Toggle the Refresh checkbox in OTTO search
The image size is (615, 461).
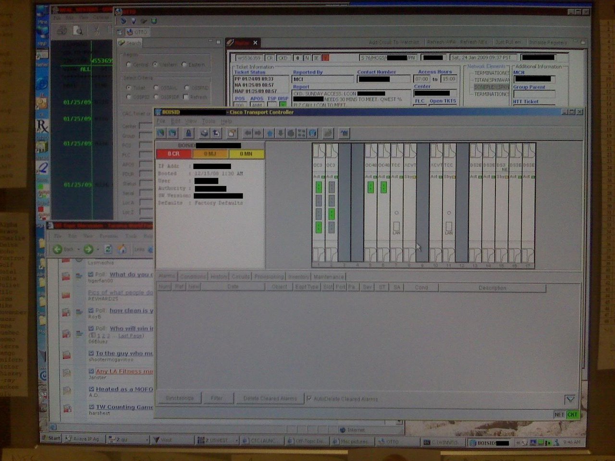(185, 97)
